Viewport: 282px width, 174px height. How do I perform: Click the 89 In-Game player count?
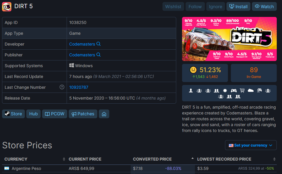tap(254, 73)
